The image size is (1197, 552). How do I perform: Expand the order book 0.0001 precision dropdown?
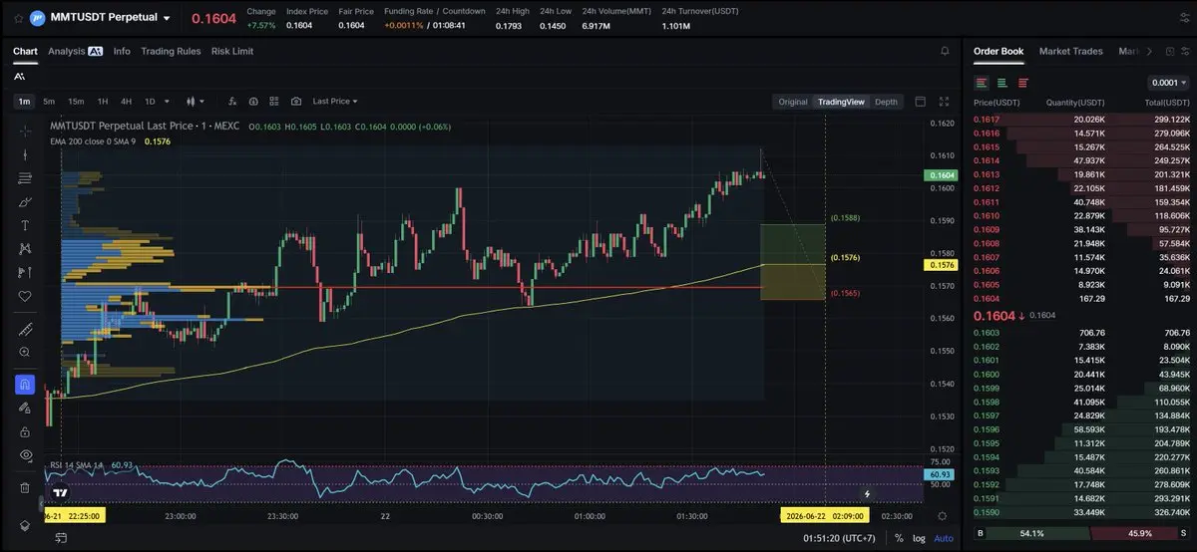tap(1167, 83)
